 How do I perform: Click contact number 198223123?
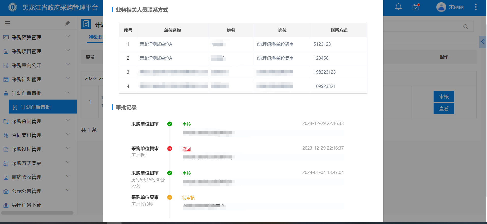click(325, 72)
